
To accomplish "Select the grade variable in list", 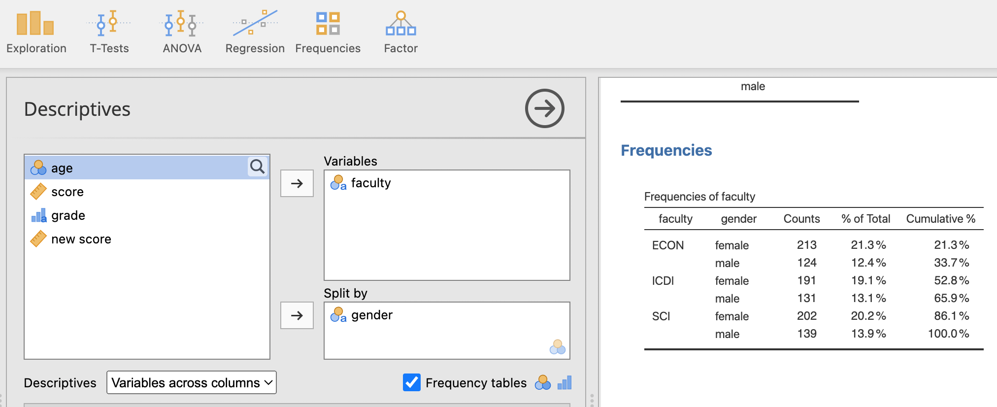I will 147,215.
